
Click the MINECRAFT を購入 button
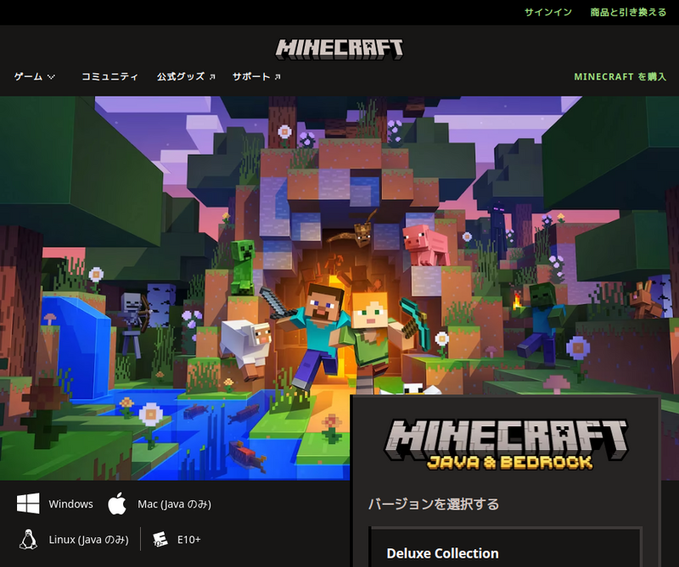point(620,76)
